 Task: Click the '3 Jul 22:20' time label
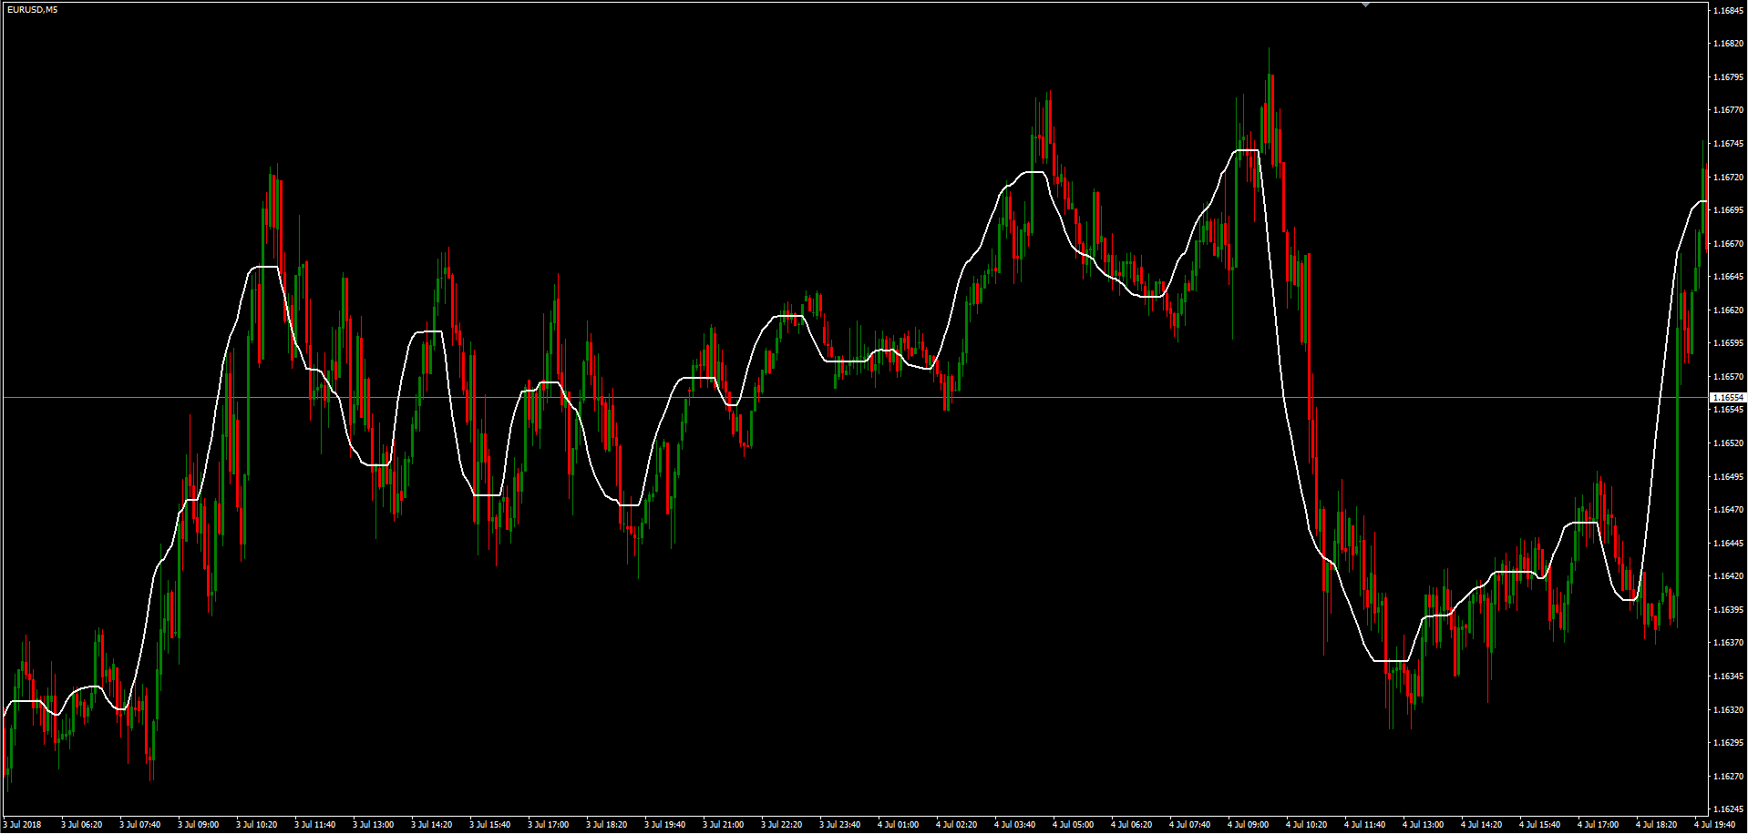tap(781, 825)
